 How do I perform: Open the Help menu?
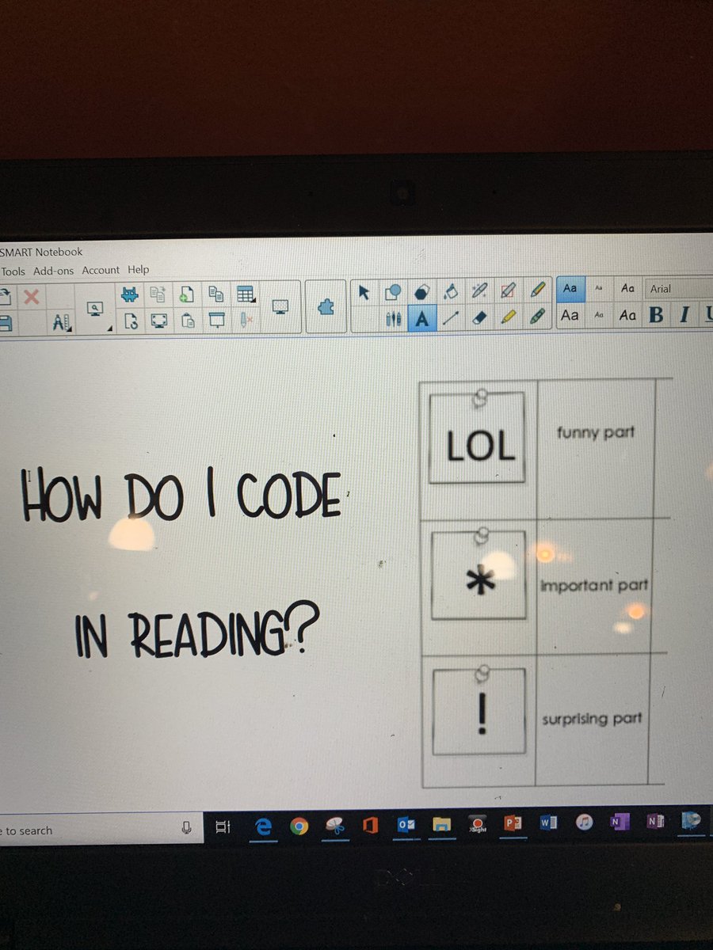point(139,270)
